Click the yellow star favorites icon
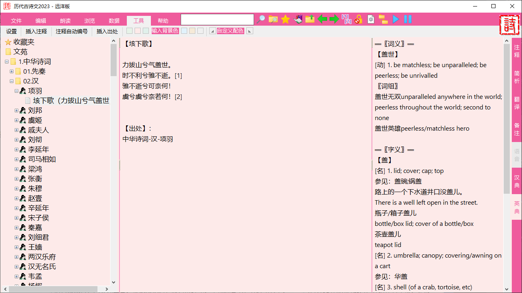 [x=285, y=19]
